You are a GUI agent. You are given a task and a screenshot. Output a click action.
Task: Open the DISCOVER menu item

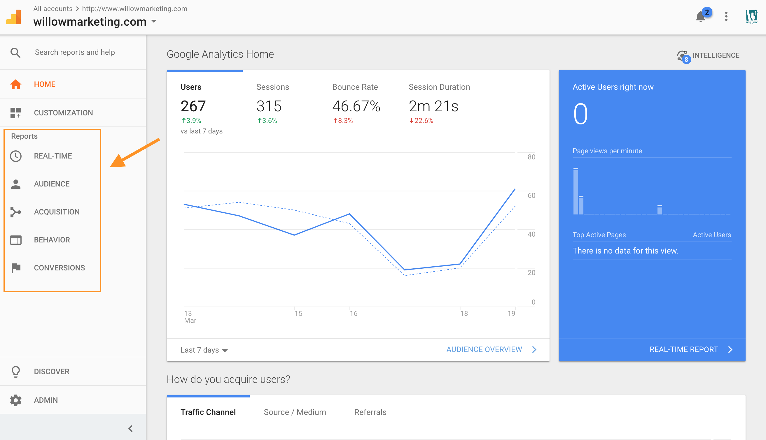[x=73, y=372]
